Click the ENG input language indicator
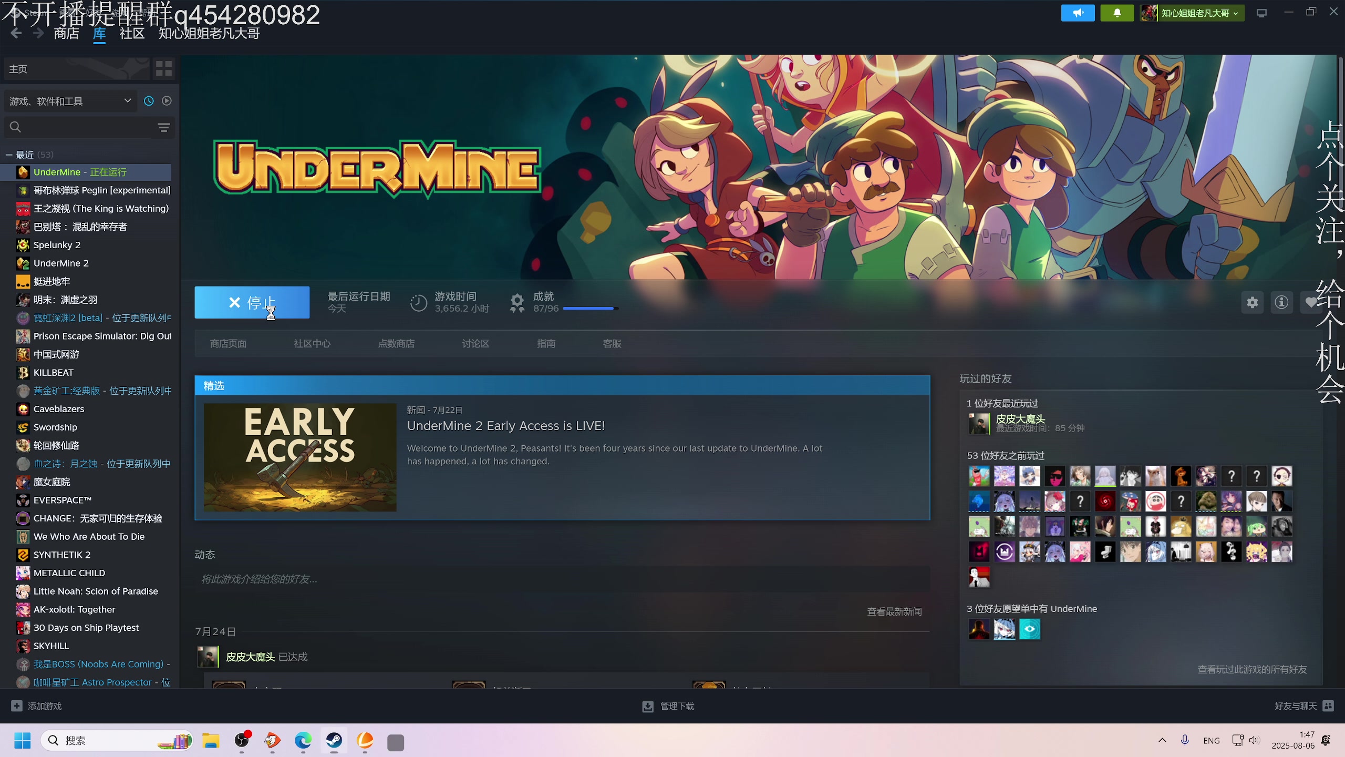Viewport: 1345px width, 757px height. click(x=1212, y=740)
